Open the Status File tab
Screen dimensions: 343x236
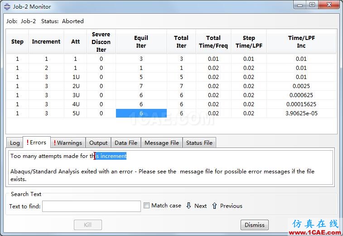tap(199, 143)
